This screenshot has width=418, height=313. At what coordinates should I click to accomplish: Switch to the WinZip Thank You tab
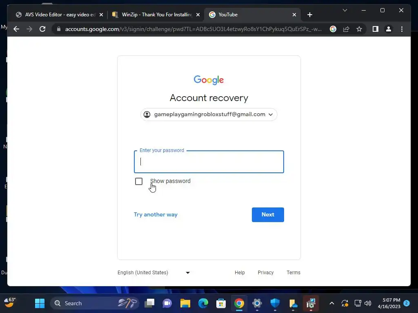[x=156, y=15]
